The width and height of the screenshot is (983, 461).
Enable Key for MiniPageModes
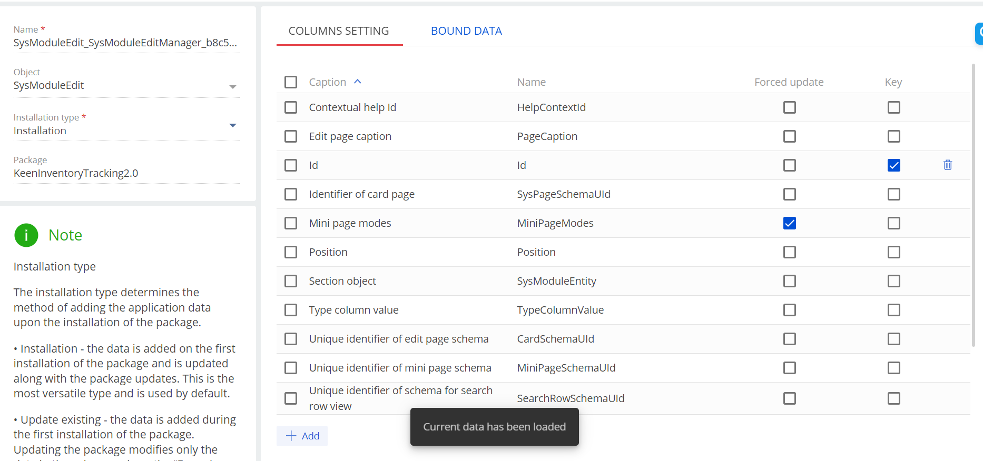894,223
